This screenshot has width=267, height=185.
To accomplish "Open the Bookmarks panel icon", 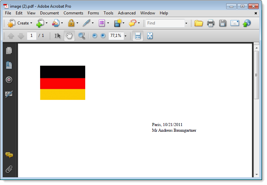I will tap(9, 65).
